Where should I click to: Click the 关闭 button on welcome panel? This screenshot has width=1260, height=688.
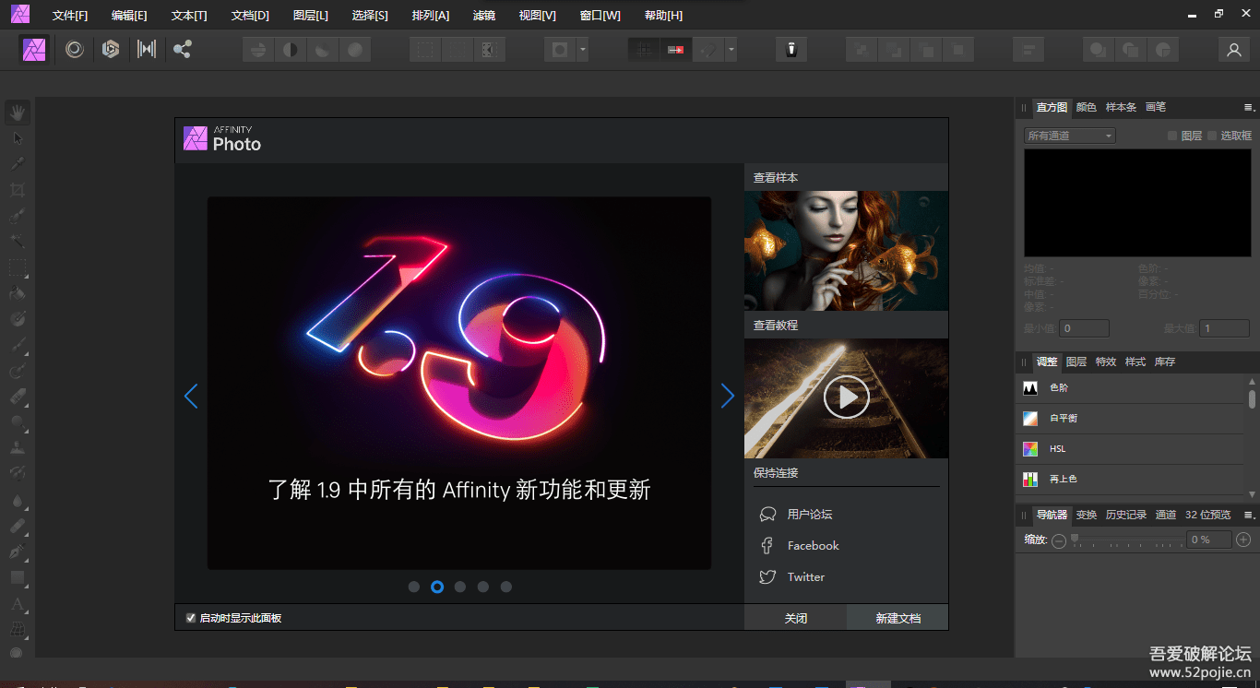click(x=795, y=618)
